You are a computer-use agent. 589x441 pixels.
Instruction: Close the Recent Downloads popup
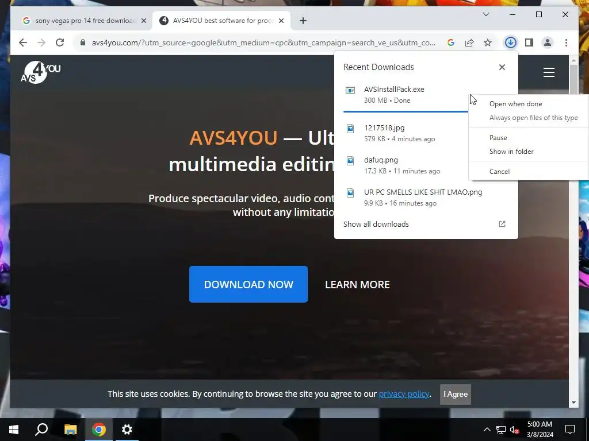502,67
